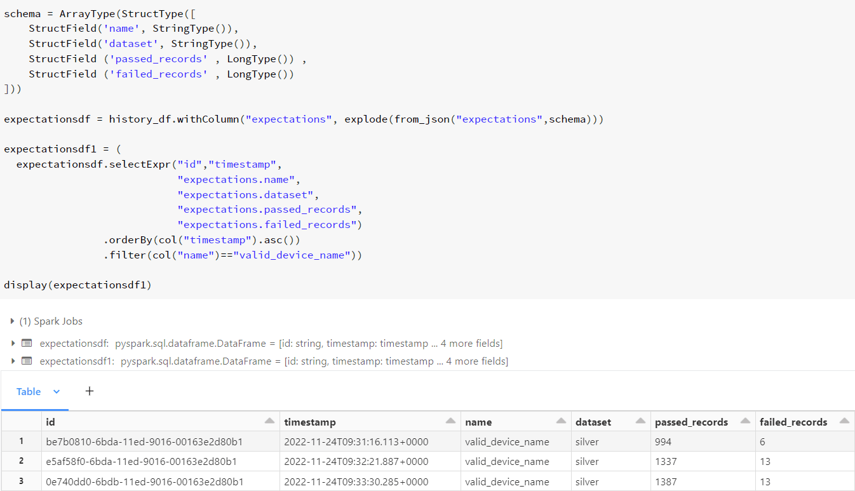Expand the expectationsdf1 schema details

click(13, 361)
